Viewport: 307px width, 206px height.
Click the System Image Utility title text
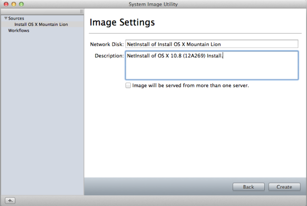pos(153,4)
